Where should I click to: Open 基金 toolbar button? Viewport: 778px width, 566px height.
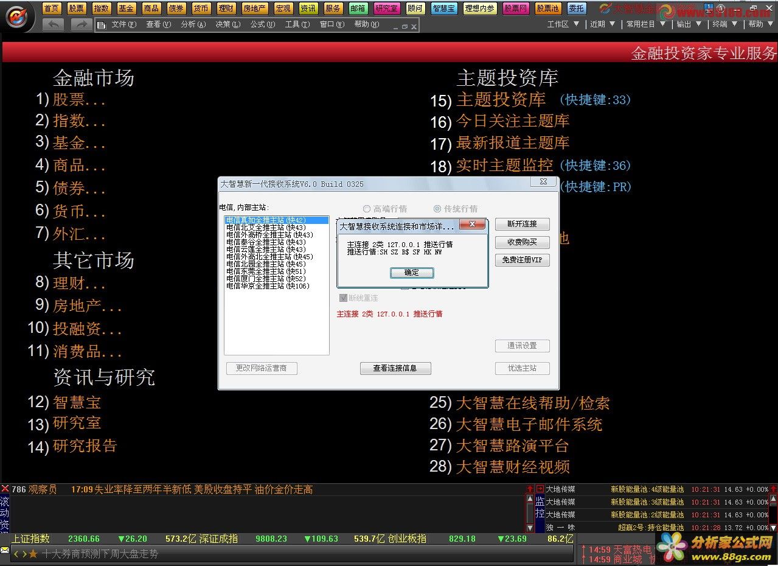tap(126, 8)
